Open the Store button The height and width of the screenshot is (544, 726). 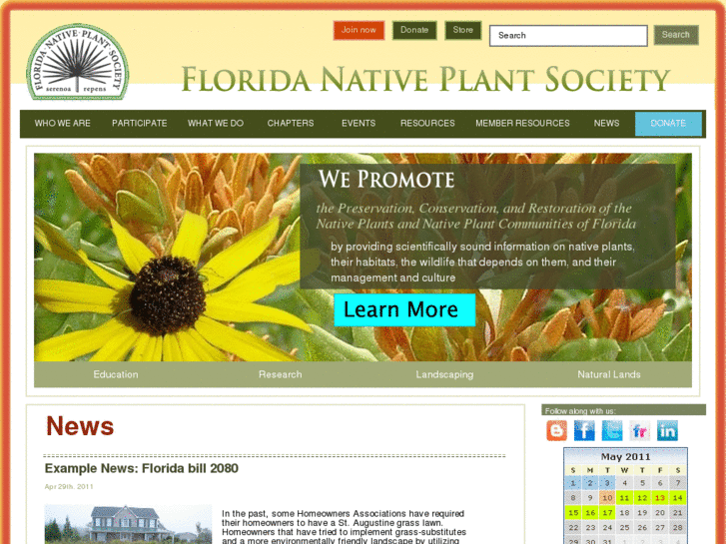pyautogui.click(x=463, y=30)
